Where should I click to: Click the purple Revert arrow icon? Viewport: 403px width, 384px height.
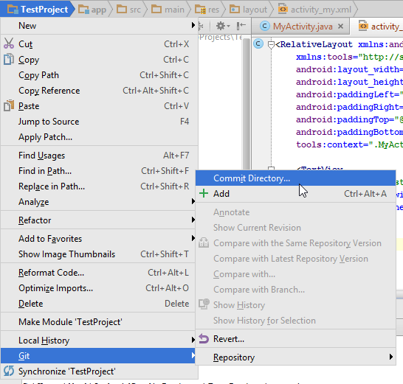(x=204, y=339)
